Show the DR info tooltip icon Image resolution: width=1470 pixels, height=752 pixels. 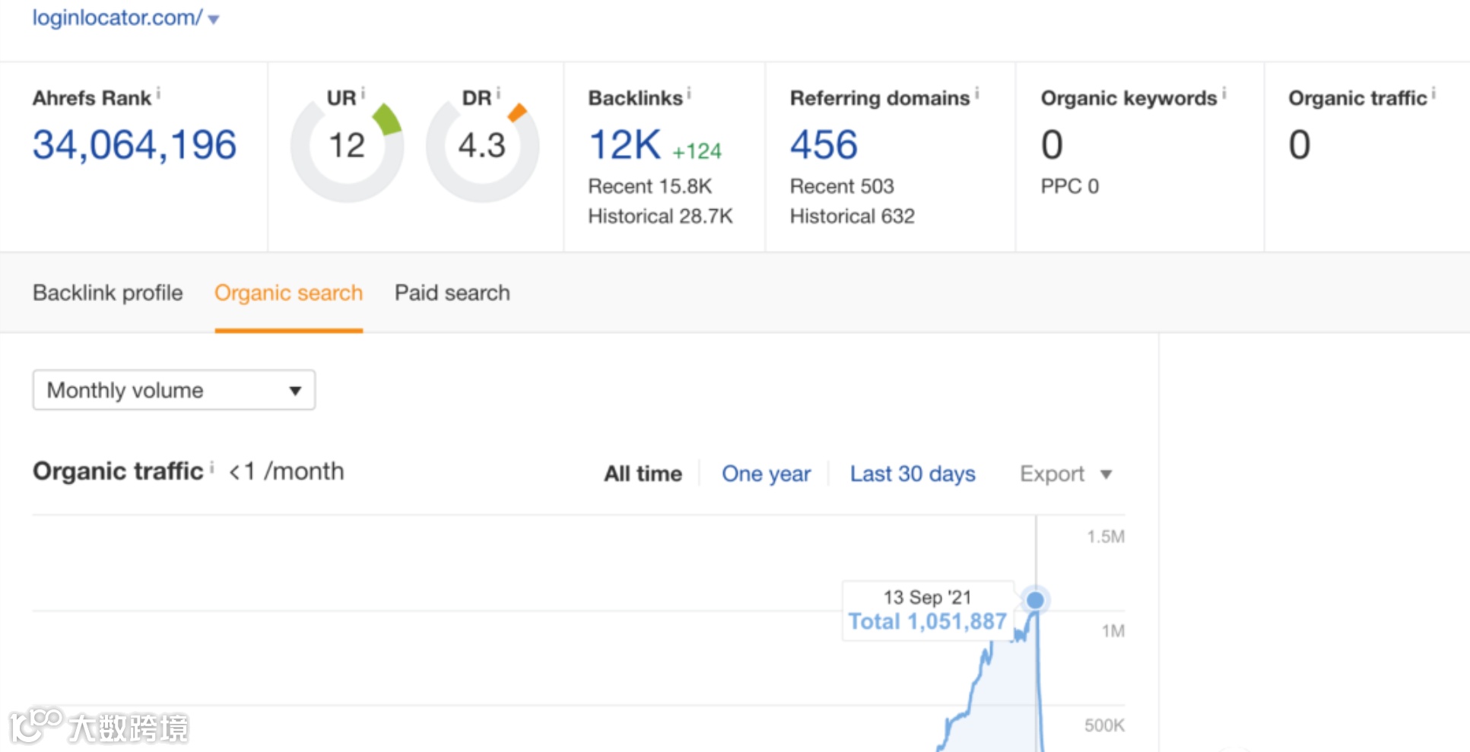tap(498, 94)
